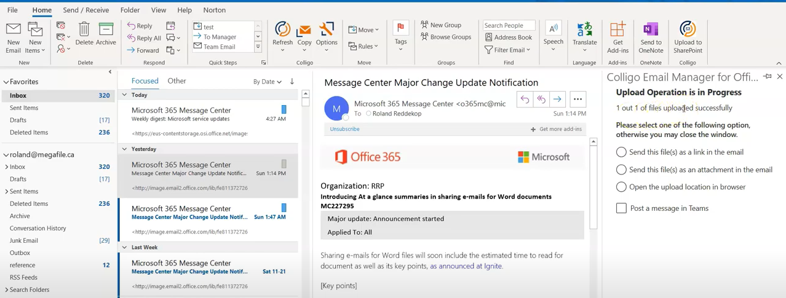
Task: Open the 'as announced at Ignite' link
Action: [x=466, y=266]
